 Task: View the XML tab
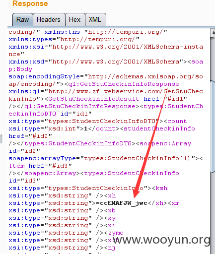(95, 20)
